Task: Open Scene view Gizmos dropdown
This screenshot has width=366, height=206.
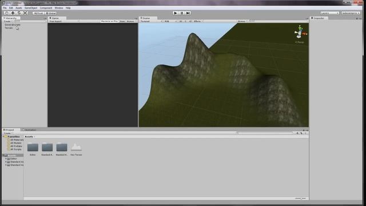Action: (242, 21)
